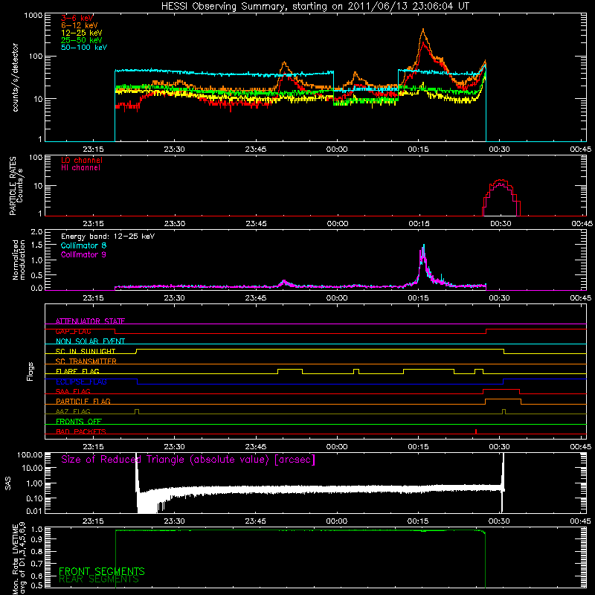Click the 'Size of Reduced Triangle' caption
Screen dimensions: 595x595
coord(188,460)
